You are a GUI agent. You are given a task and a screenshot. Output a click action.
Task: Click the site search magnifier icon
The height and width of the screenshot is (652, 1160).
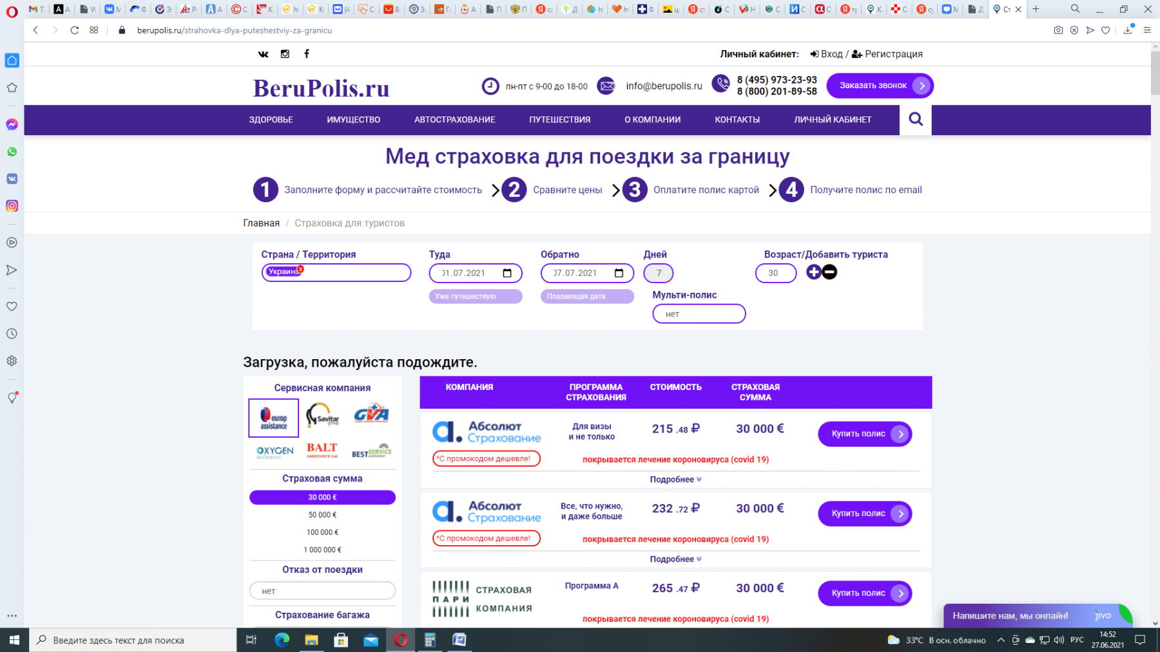[x=916, y=119]
